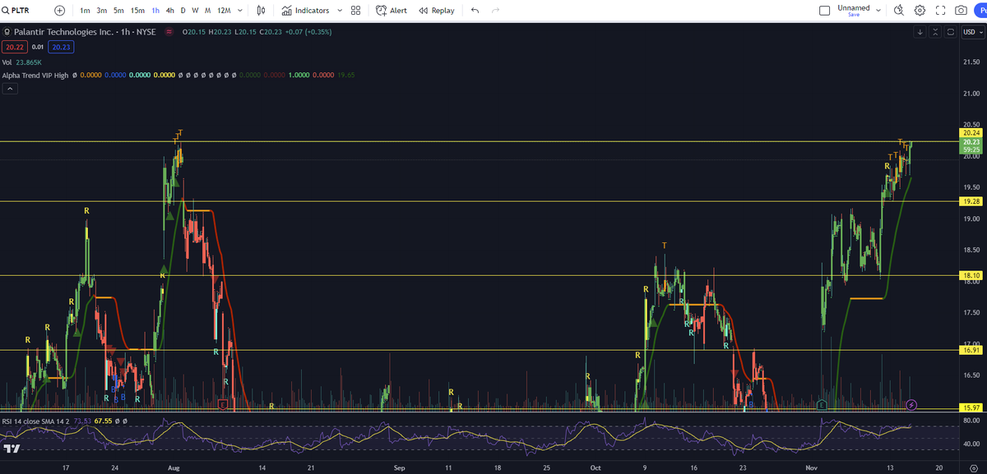Click the Oct date label on time axis

pos(595,467)
